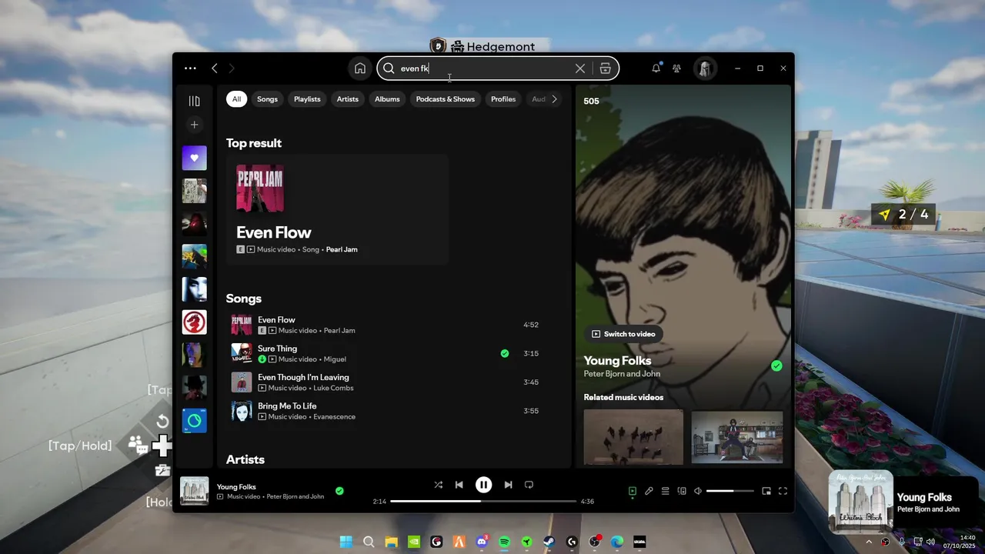The image size is (985, 554).
Task: Filter results by Songs
Action: click(267, 99)
